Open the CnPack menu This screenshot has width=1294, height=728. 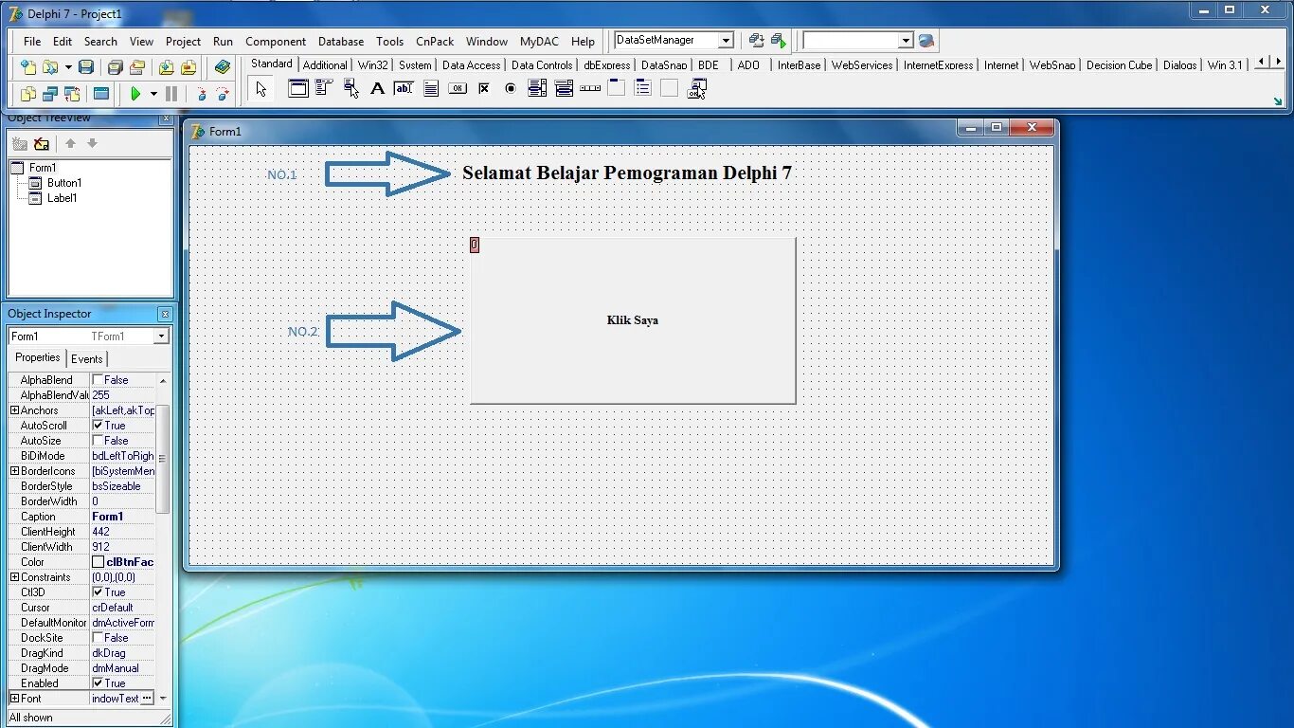[435, 42]
